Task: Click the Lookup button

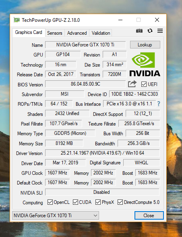Action: 145,45
